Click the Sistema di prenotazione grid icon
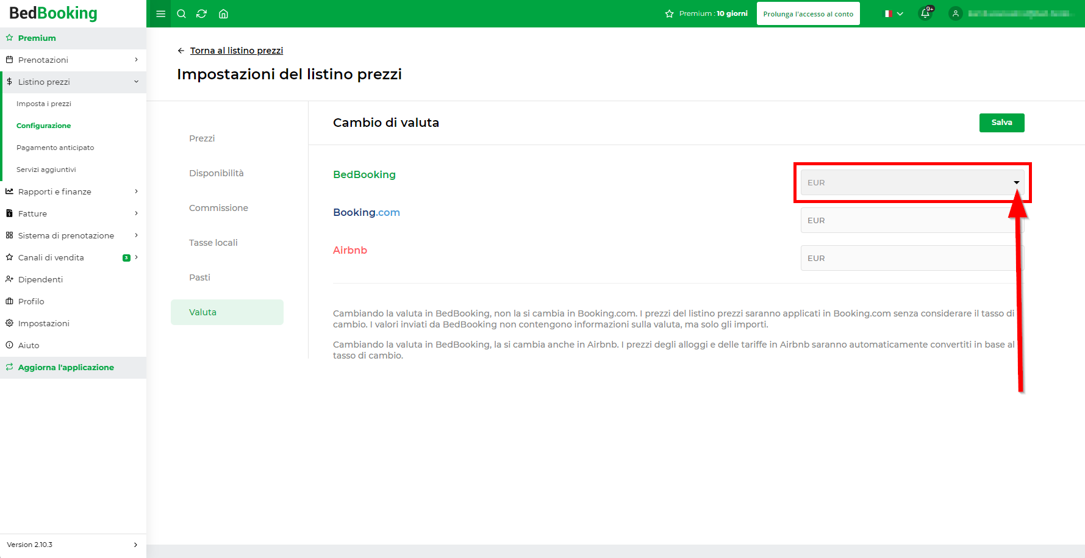The width and height of the screenshot is (1085, 558). coord(9,235)
